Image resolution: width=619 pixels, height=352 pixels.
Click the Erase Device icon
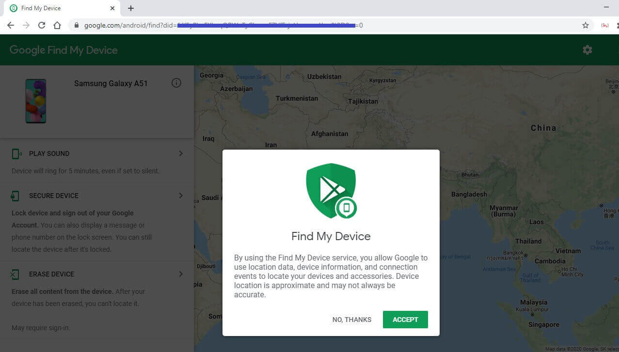click(x=15, y=275)
